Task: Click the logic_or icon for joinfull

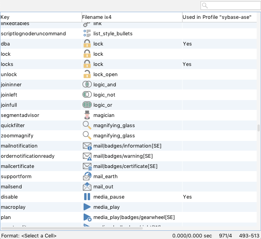Action: (87, 105)
